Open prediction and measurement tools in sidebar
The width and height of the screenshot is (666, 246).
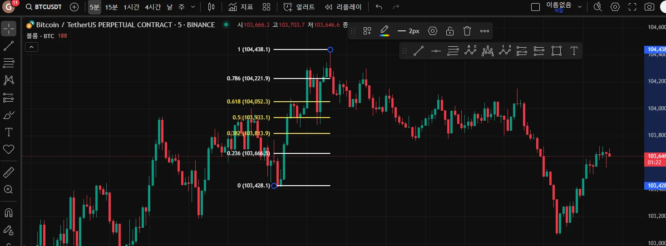click(x=9, y=98)
